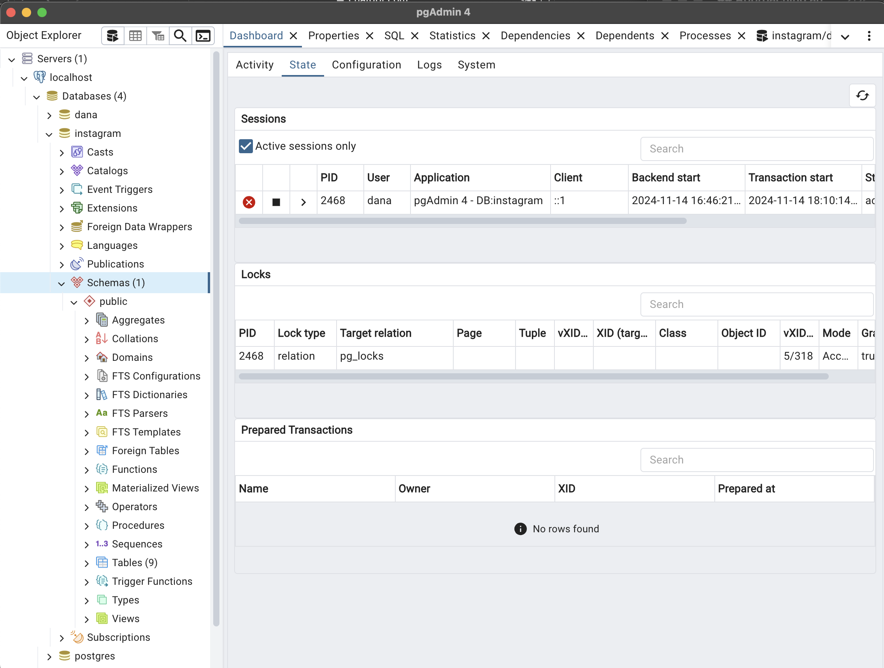Viewport: 884px width, 668px height.
Task: Click the Materialized Views icon
Action: [x=102, y=488]
